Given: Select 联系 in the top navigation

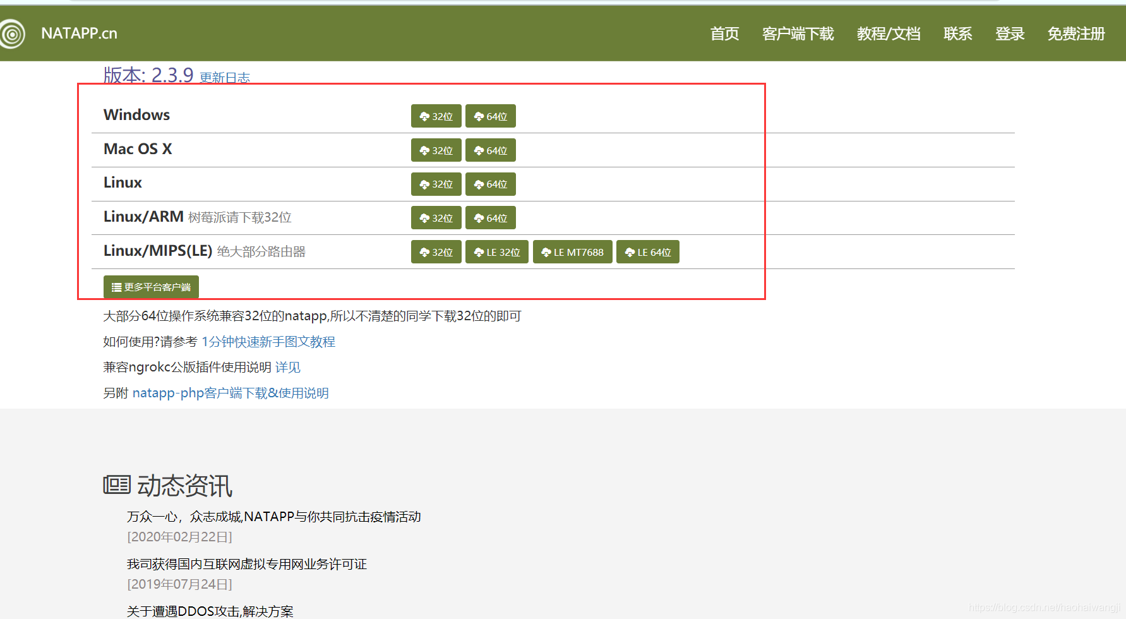Looking at the screenshot, I should click(x=957, y=33).
